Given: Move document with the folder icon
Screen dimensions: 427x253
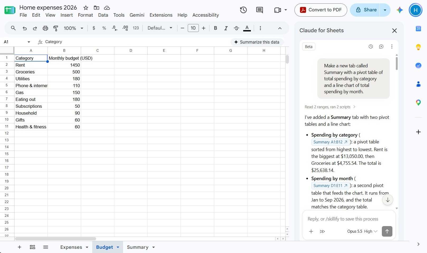Looking at the screenshot, I should [96, 8].
